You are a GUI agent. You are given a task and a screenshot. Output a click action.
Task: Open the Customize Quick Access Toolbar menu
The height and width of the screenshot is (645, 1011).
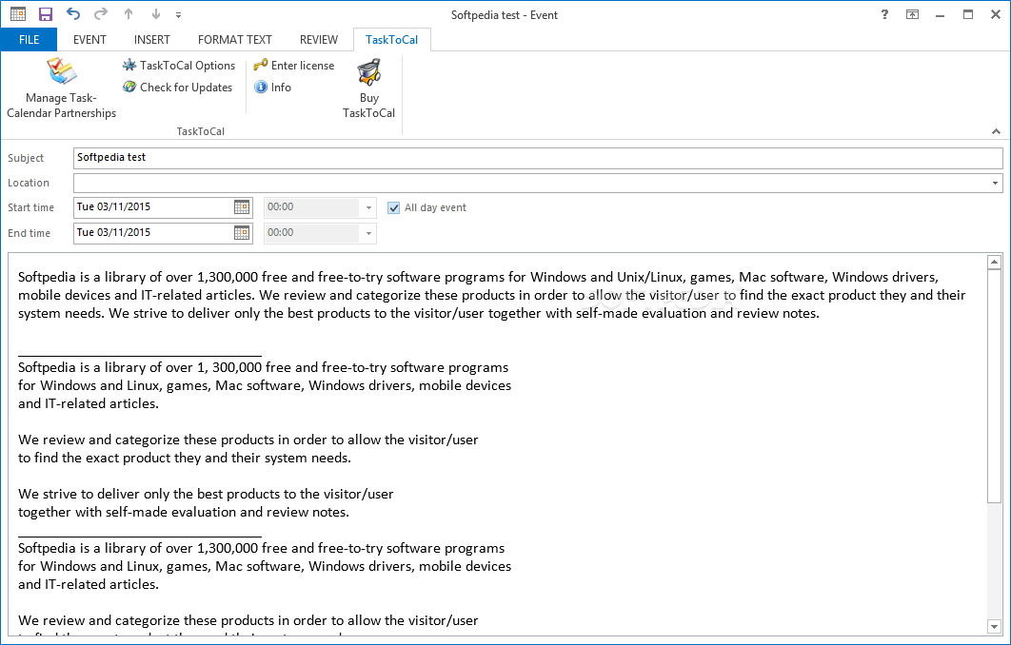179,15
